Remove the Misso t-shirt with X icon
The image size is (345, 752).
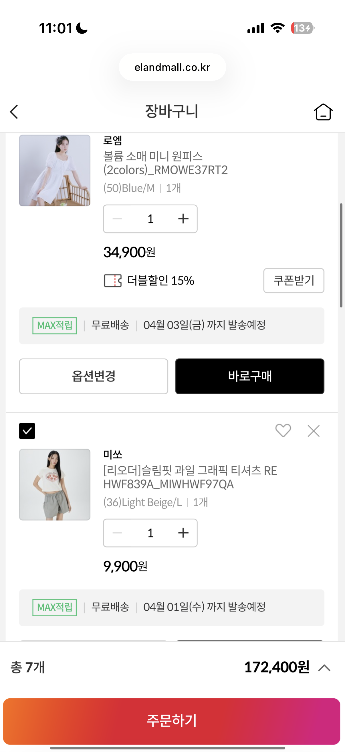pyautogui.click(x=314, y=431)
